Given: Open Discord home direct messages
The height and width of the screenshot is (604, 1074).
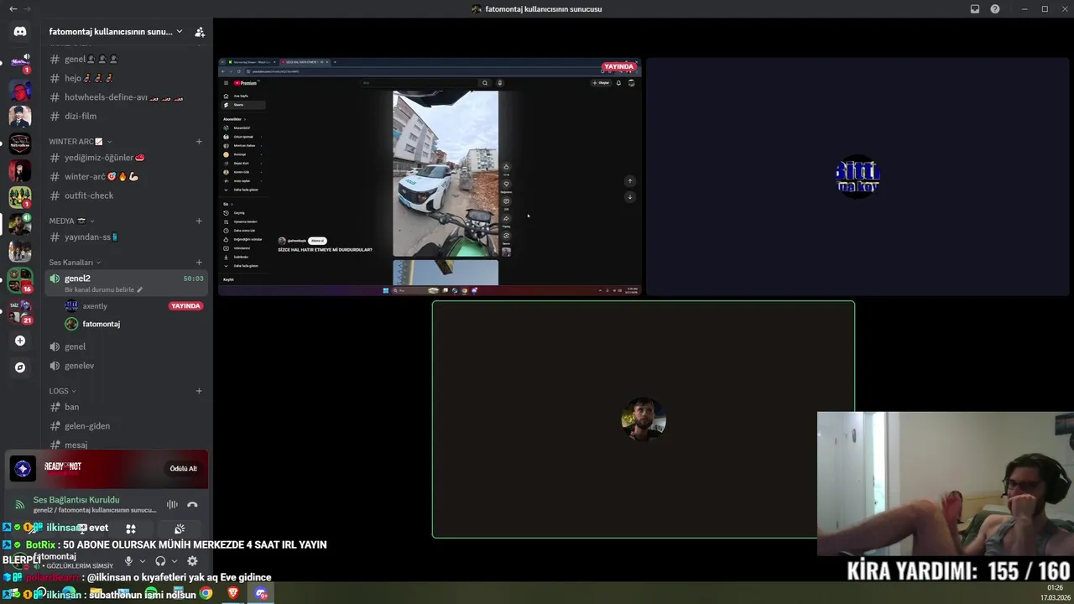Looking at the screenshot, I should pyautogui.click(x=20, y=32).
